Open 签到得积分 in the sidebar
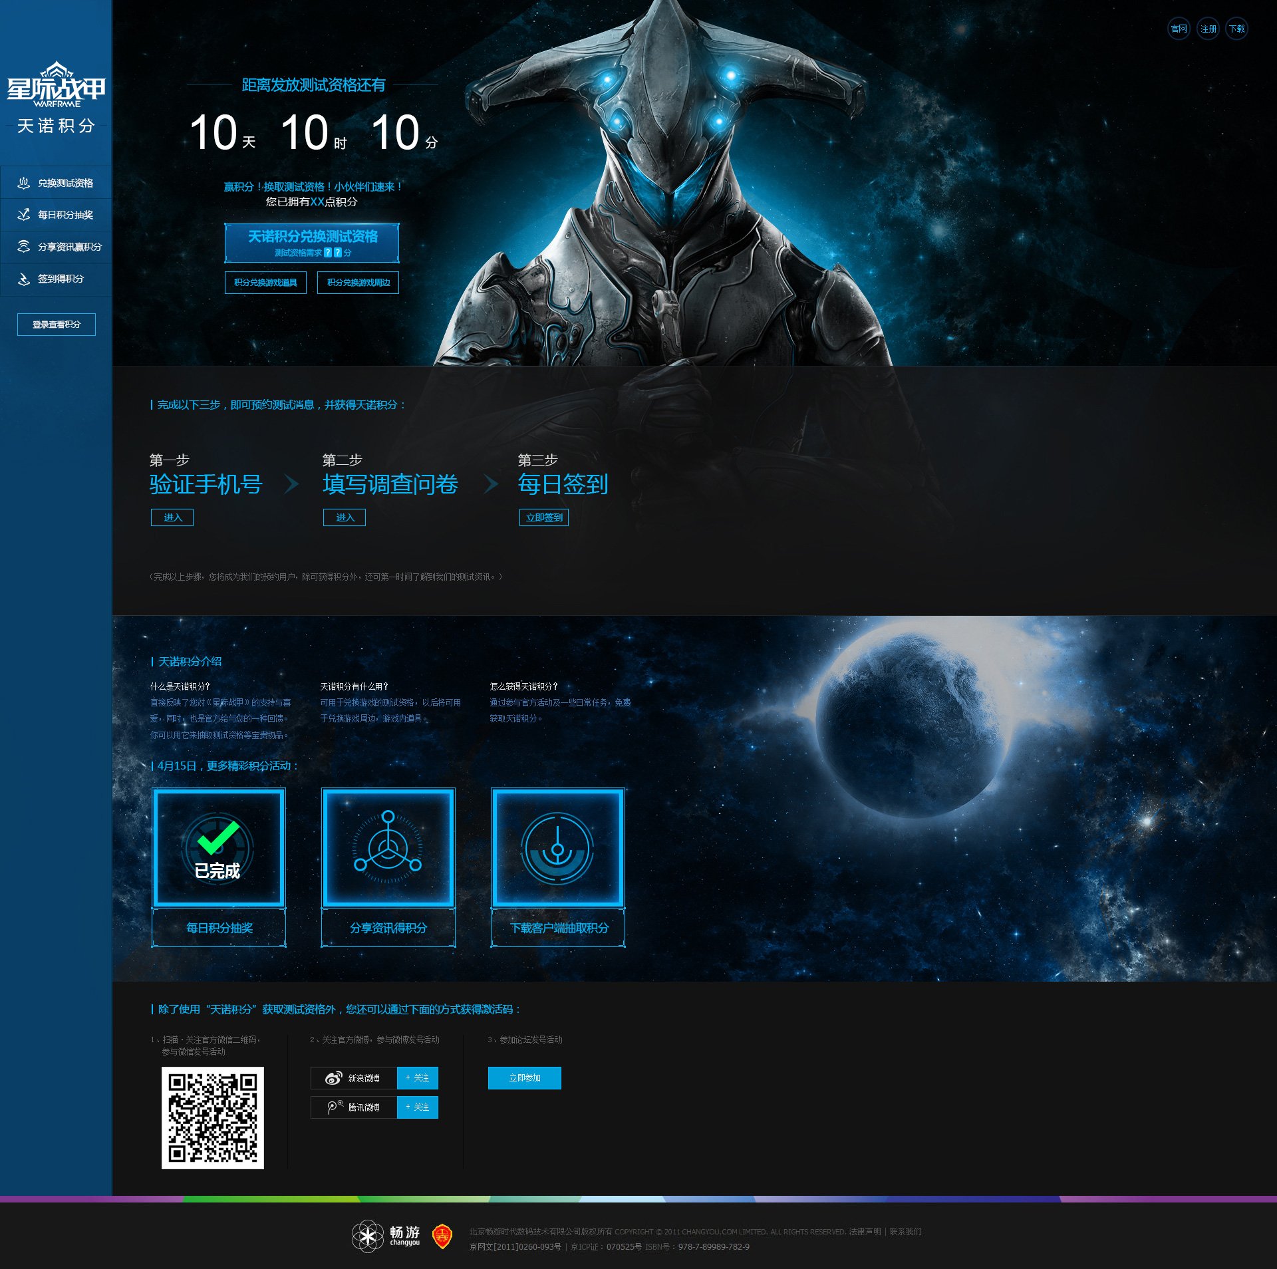This screenshot has width=1277, height=1269. point(56,279)
